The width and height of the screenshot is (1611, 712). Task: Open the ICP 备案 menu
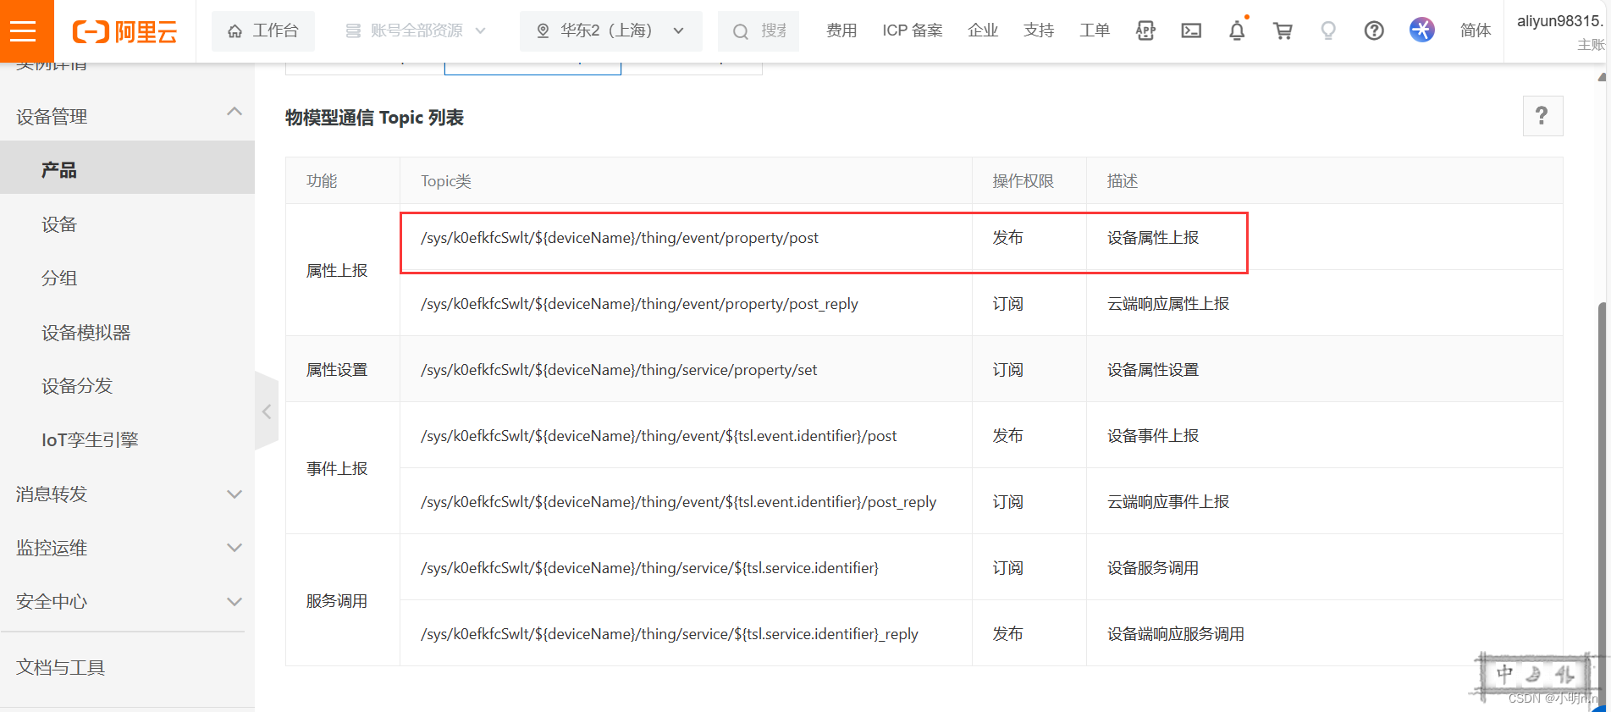(x=913, y=31)
